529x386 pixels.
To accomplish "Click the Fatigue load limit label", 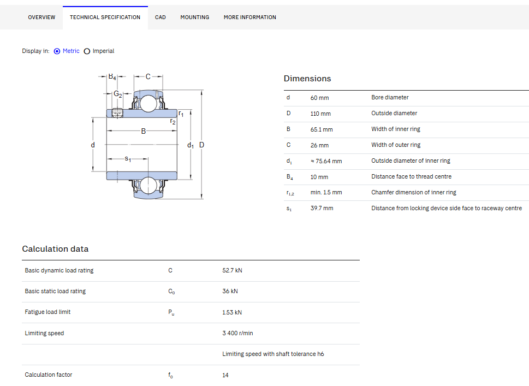I will [x=47, y=312].
